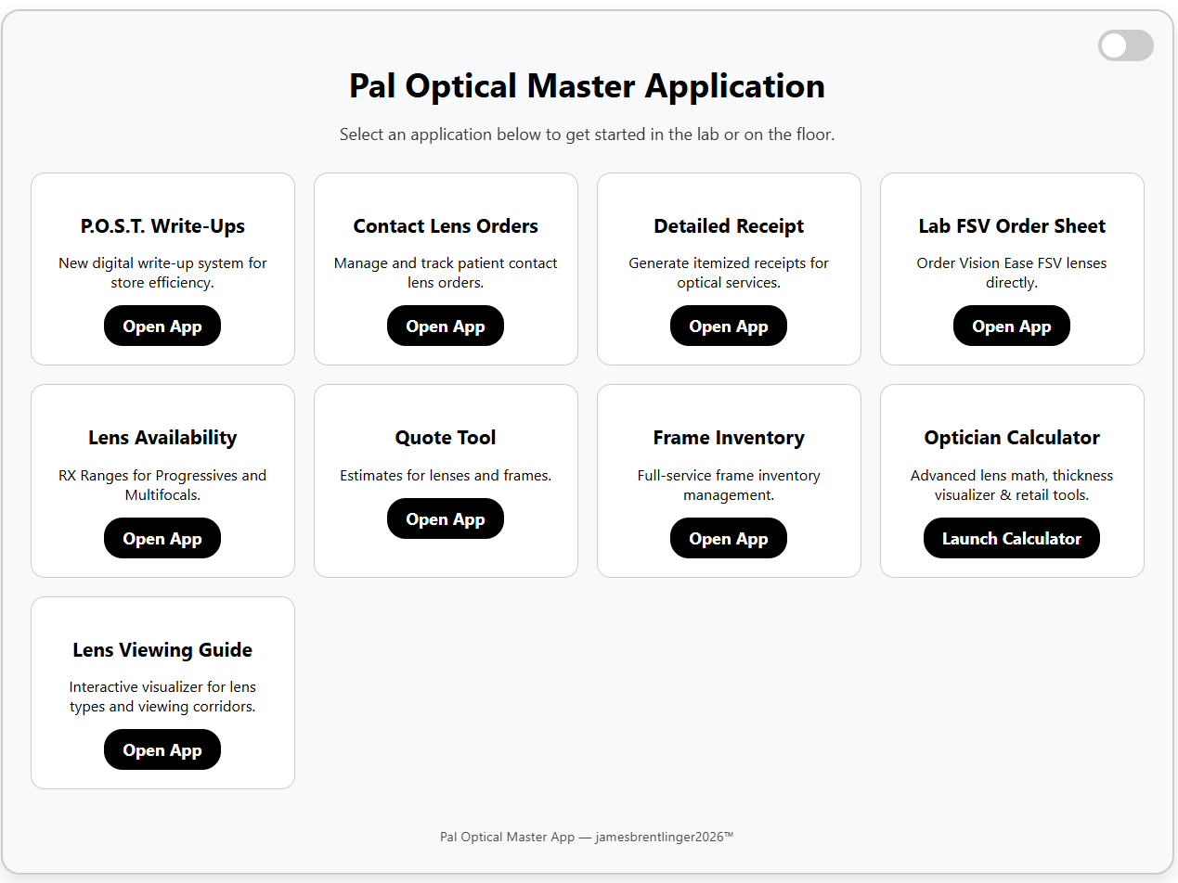
Task: Select the Frame Inventory card
Action: coord(729,437)
